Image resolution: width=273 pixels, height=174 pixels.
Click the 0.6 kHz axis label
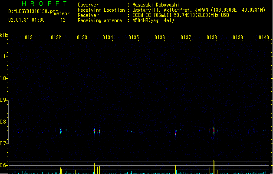(x=3, y=165)
